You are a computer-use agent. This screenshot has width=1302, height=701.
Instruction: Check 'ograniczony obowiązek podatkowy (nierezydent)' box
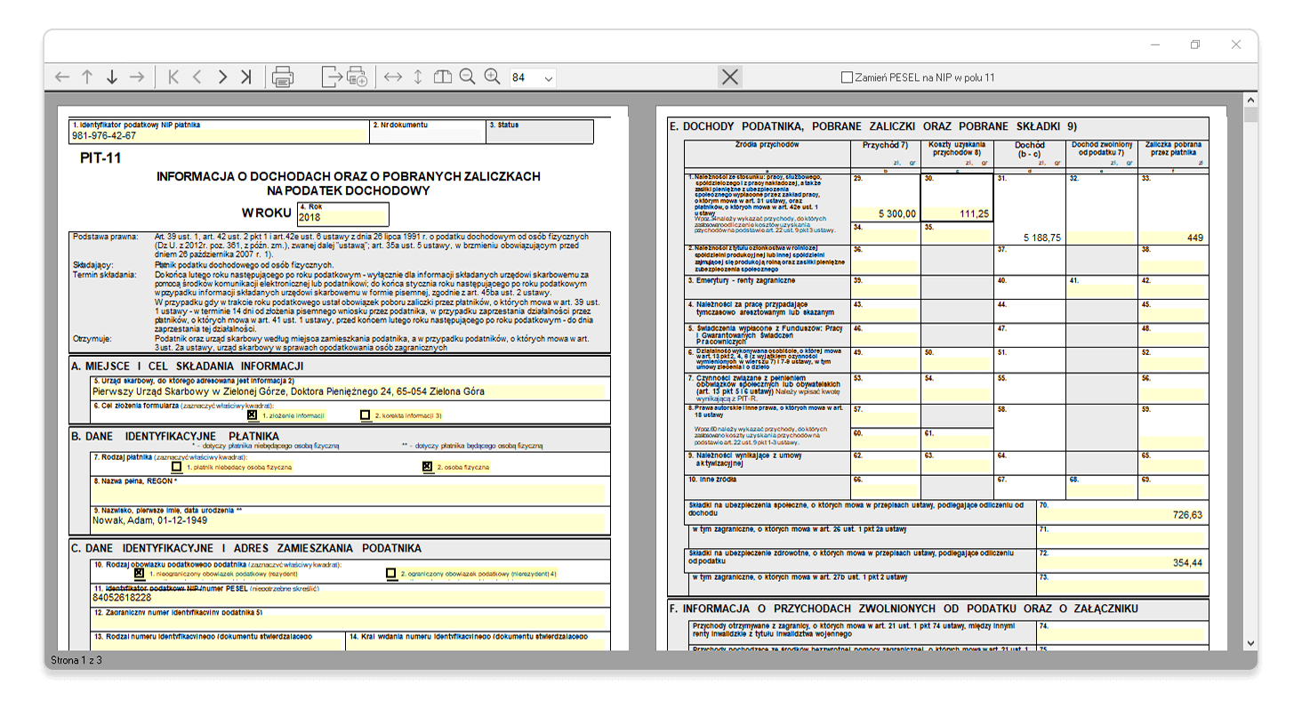pyautogui.click(x=391, y=574)
